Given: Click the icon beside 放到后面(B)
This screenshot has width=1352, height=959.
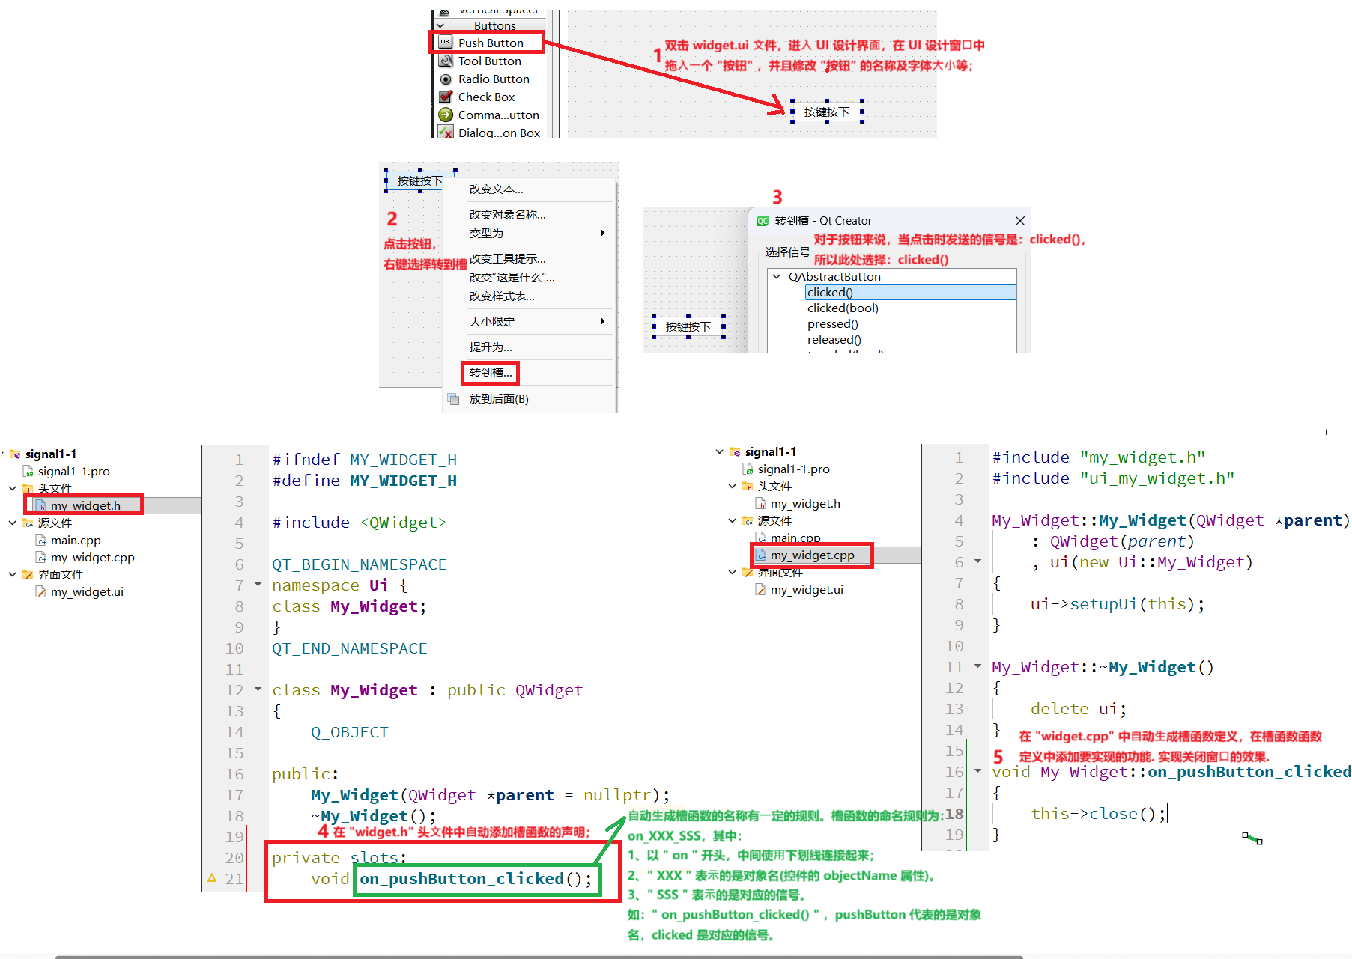Looking at the screenshot, I should [x=453, y=399].
